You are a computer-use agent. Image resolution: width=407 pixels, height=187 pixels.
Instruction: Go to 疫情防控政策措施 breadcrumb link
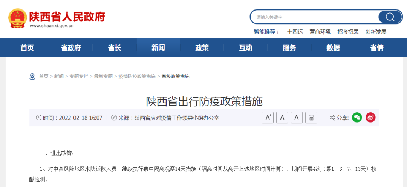[137, 76]
